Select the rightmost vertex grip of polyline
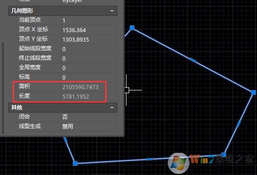The height and width of the screenshot is (175, 257). [x=254, y=92]
